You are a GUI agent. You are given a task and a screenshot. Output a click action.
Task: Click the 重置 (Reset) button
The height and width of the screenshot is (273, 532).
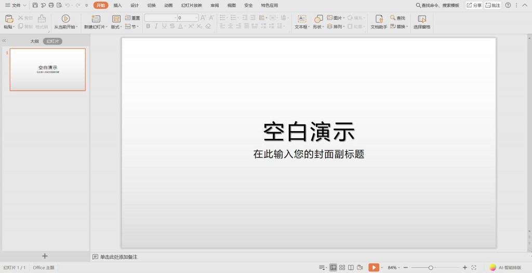132,18
